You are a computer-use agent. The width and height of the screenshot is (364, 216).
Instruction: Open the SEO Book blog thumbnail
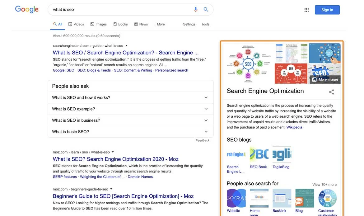[x=259, y=154]
